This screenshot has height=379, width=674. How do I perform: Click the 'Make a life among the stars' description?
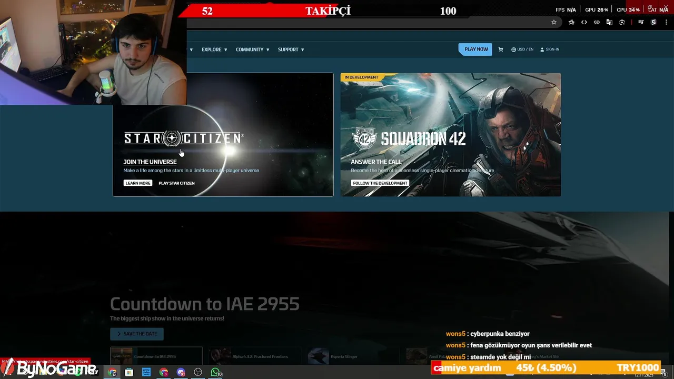191,171
